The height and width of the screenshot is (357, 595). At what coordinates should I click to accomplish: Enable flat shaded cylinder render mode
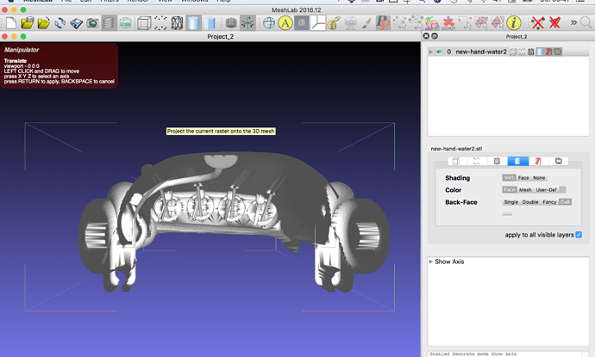(210, 23)
